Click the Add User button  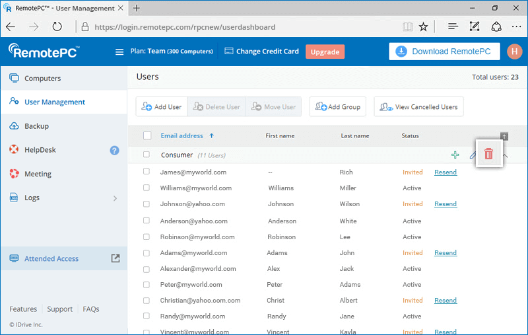point(162,107)
